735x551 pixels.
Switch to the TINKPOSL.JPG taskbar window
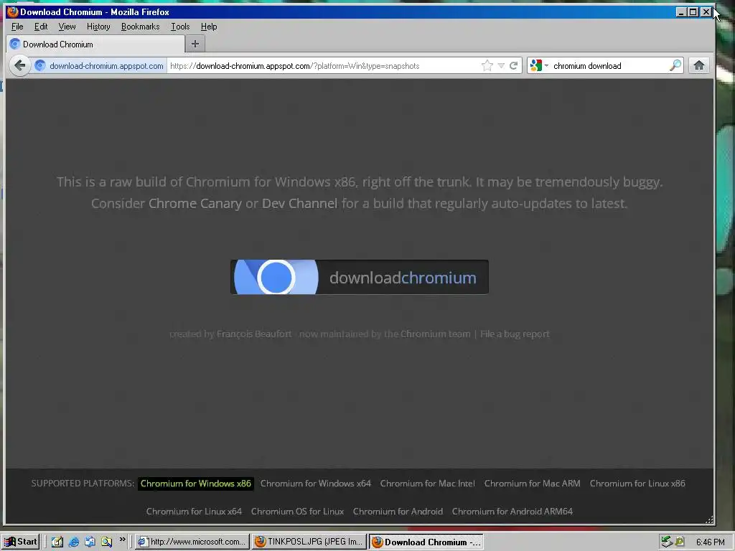pyautogui.click(x=309, y=542)
